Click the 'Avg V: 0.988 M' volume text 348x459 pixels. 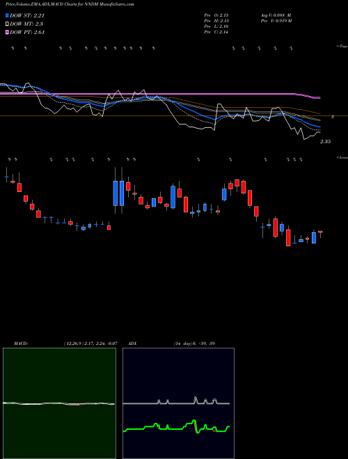pyautogui.click(x=275, y=15)
